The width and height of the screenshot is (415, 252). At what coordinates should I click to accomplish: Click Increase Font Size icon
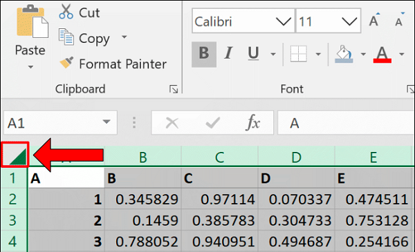[x=374, y=20]
